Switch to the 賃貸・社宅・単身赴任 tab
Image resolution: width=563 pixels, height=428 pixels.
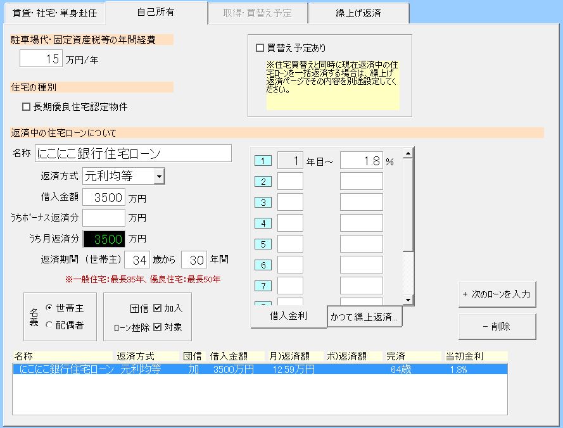coord(53,13)
